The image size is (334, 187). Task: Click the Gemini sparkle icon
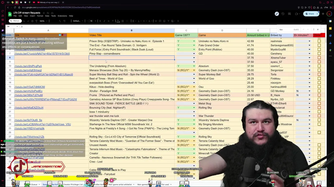323,14
